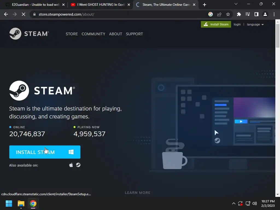Open the clock showing 10:27 PM

(268, 203)
